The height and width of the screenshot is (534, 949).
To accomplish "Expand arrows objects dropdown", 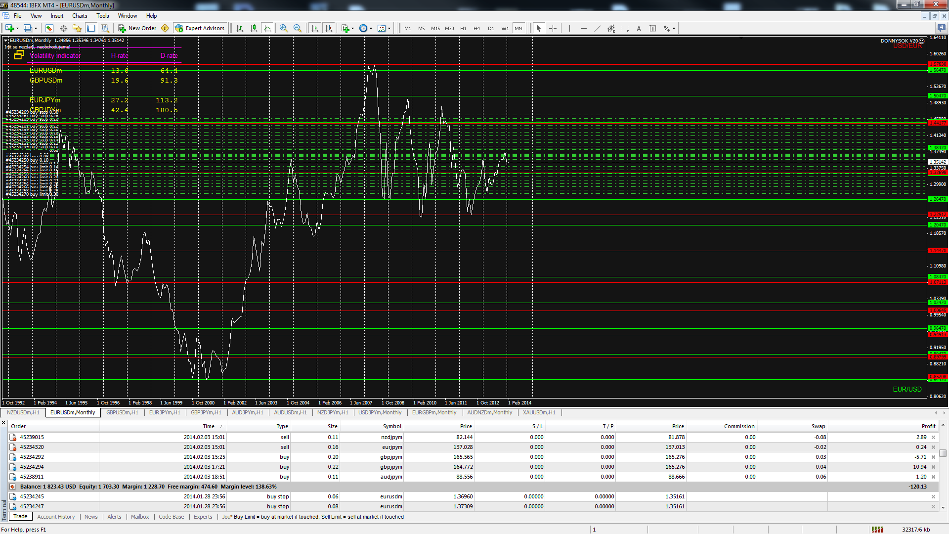I will (674, 29).
